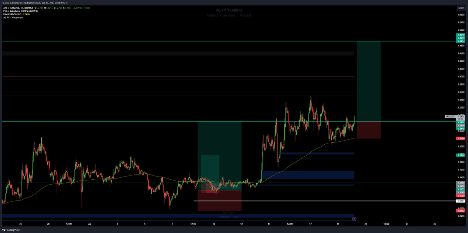Click the green long position target zone
The width and height of the screenshot is (468, 233).
[x=369, y=81]
